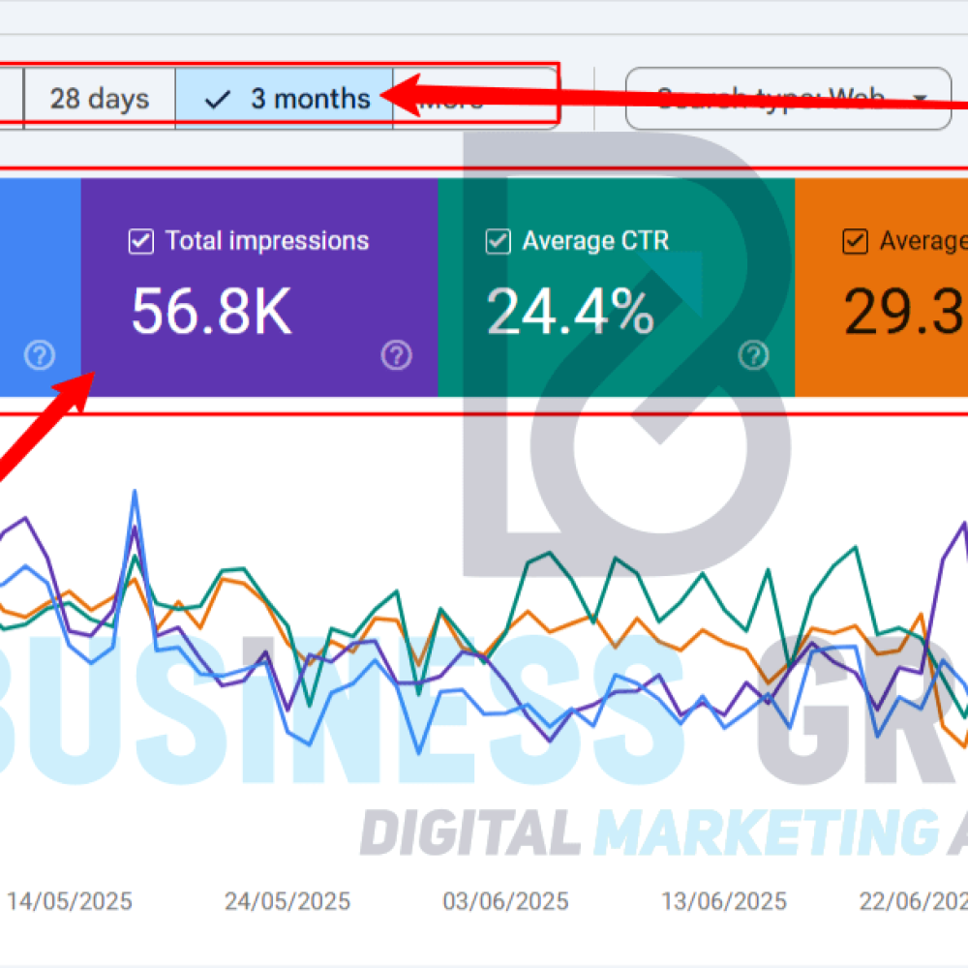Select the 28 days date range
Screen dimensions: 968x968
[100, 99]
